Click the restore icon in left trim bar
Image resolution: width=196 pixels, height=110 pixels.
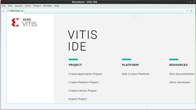pos(3,11)
